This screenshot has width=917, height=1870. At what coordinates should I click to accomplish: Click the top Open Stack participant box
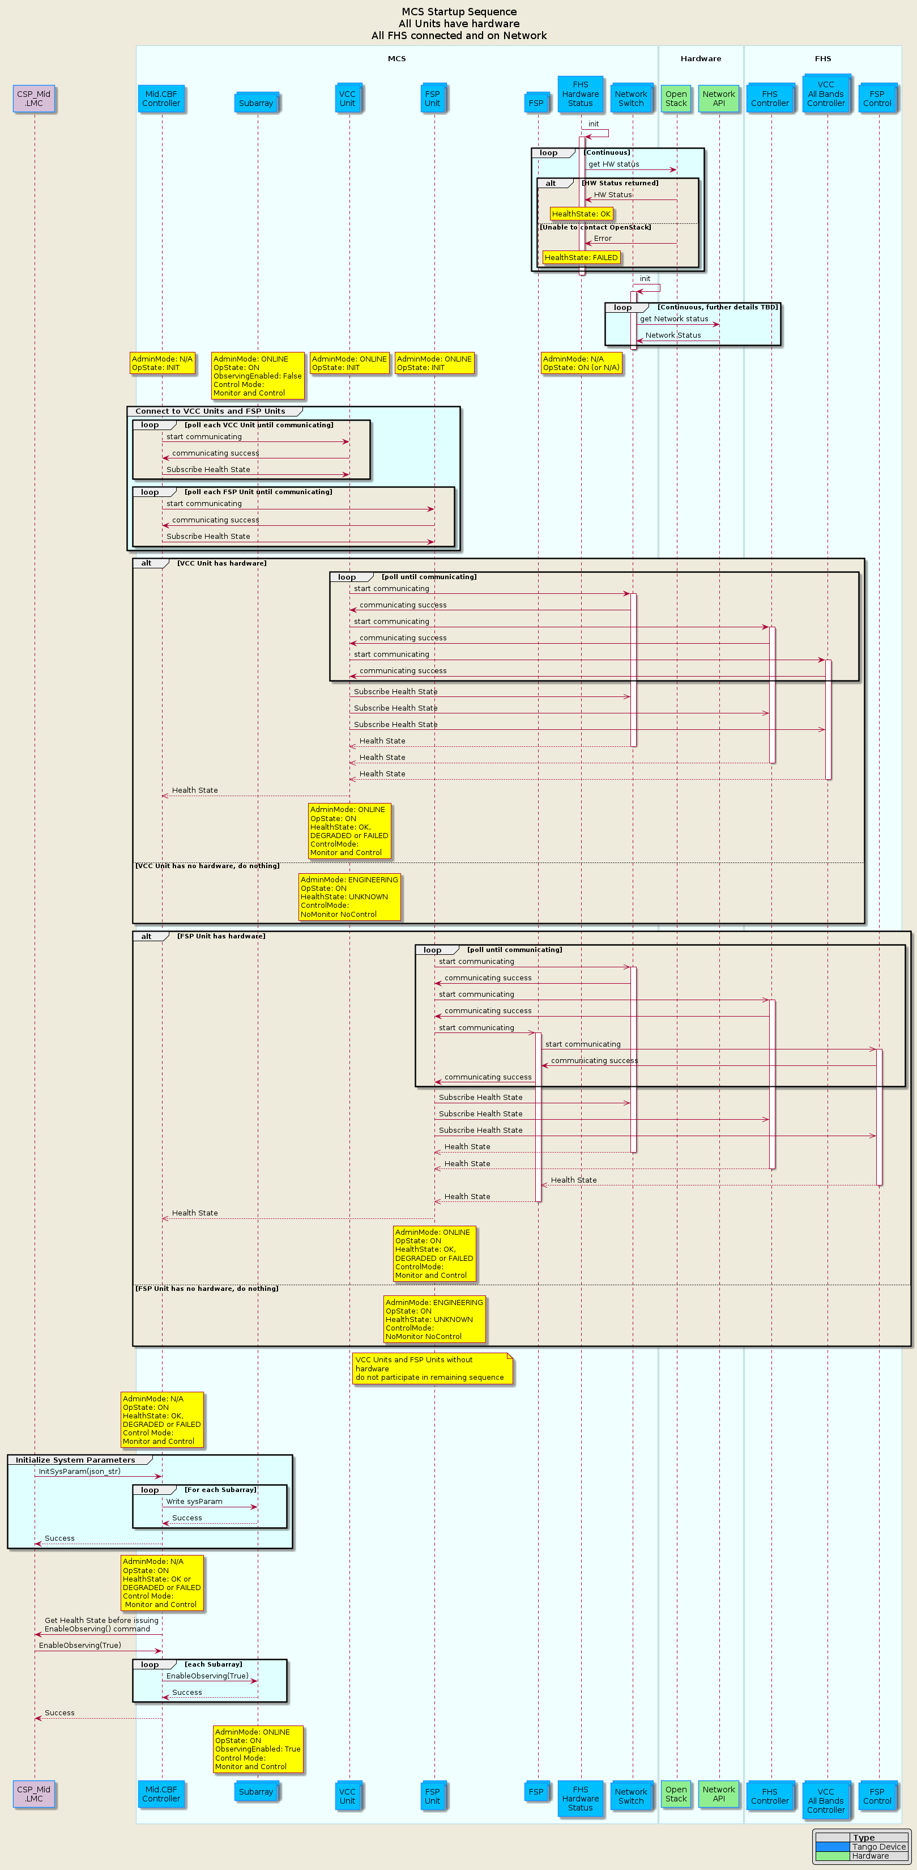click(676, 99)
